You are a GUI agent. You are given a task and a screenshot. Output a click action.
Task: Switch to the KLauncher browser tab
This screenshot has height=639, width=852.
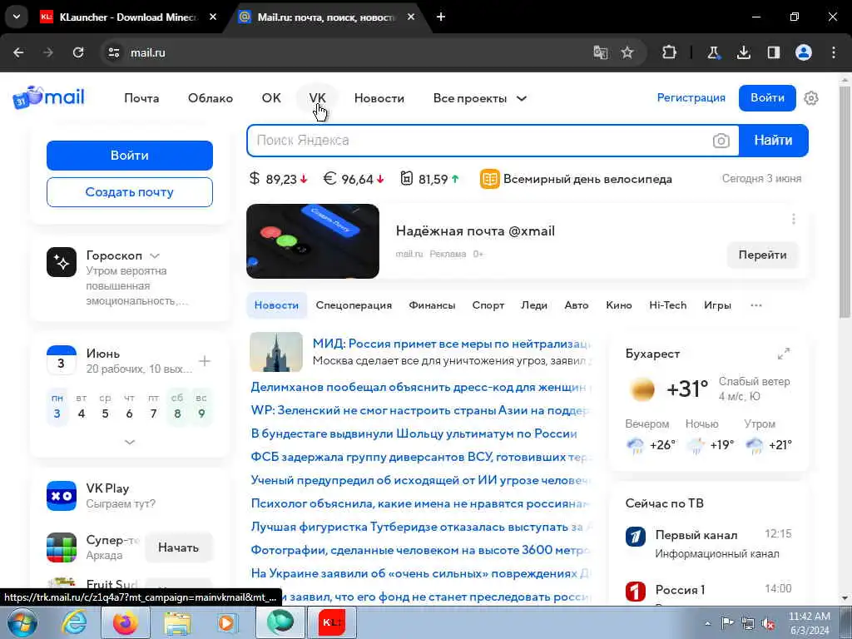click(x=127, y=17)
